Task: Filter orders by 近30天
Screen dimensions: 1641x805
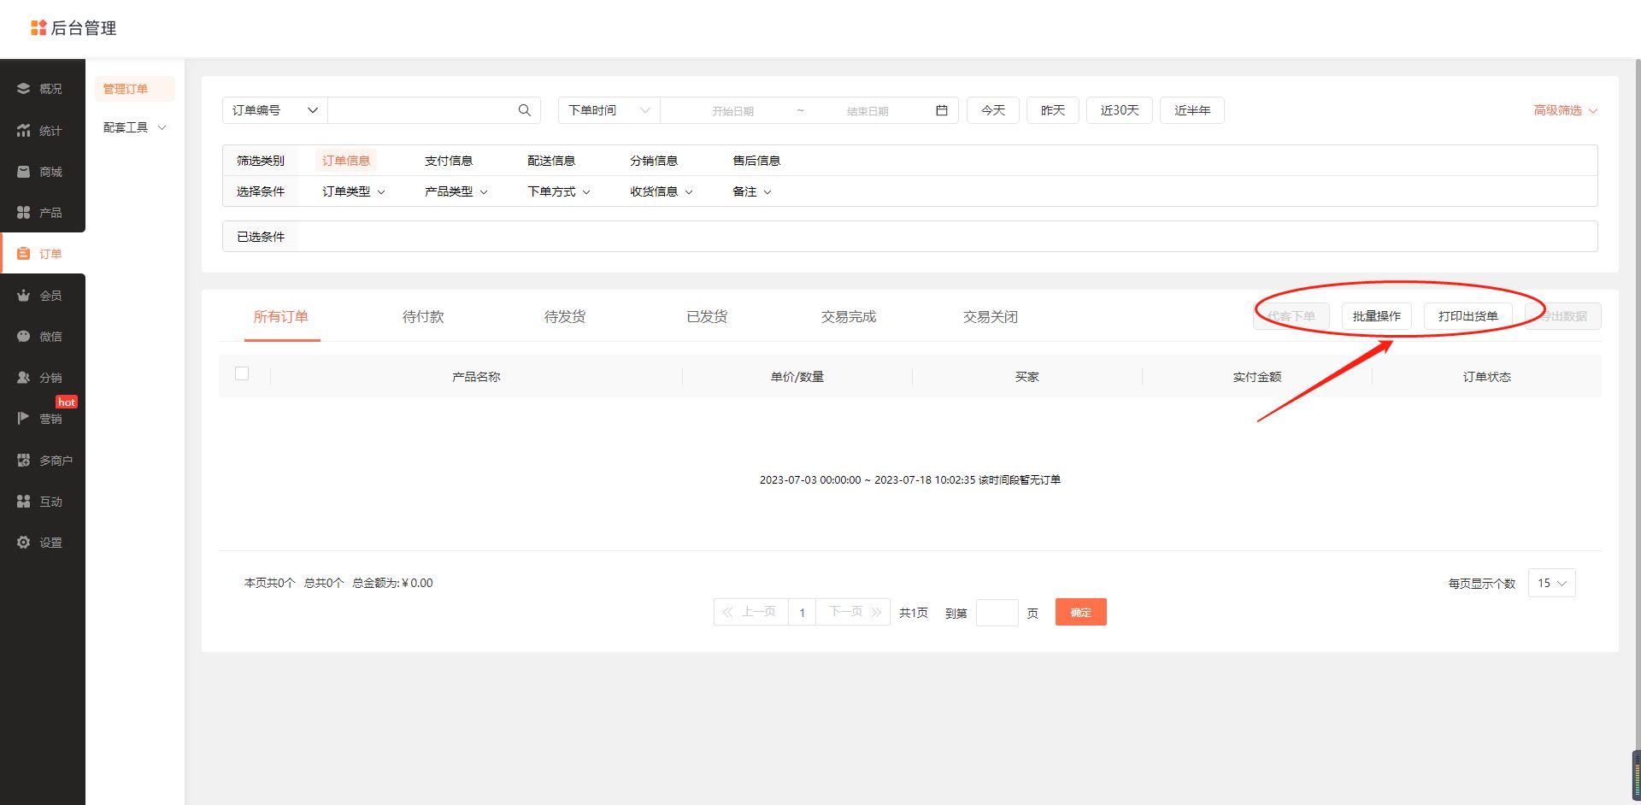Action: click(1120, 110)
